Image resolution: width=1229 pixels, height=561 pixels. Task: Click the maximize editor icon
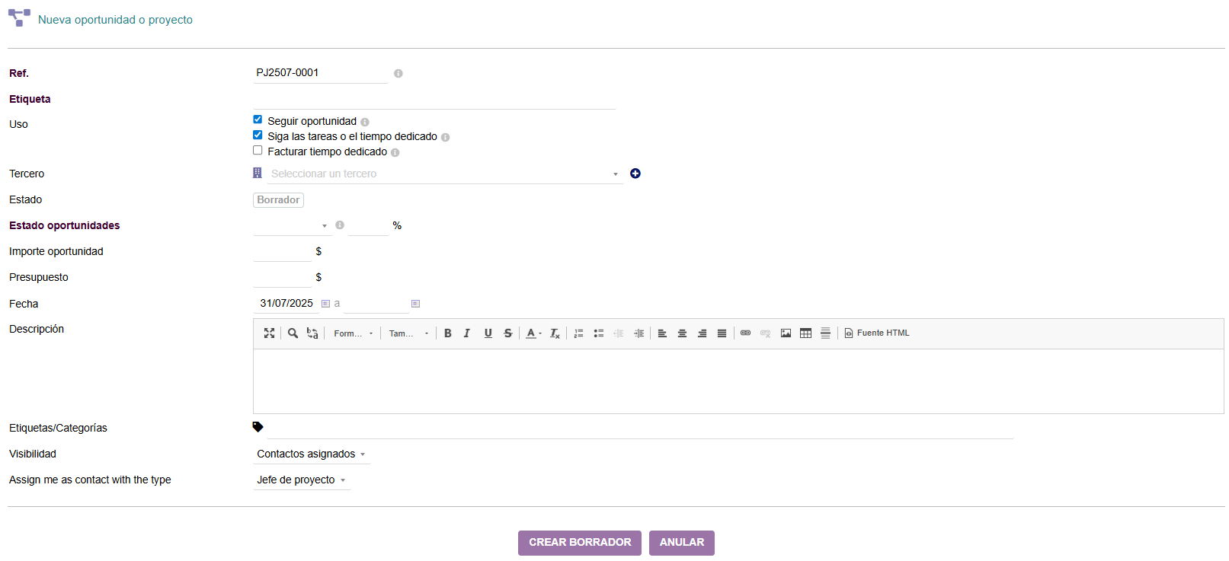click(x=269, y=333)
